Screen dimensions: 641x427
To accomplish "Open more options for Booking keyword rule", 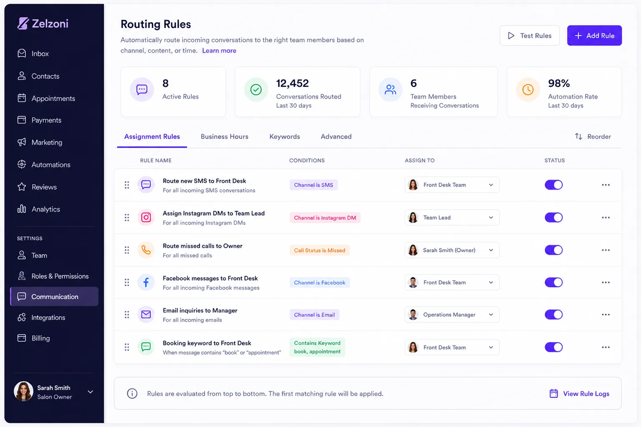I will (x=606, y=347).
